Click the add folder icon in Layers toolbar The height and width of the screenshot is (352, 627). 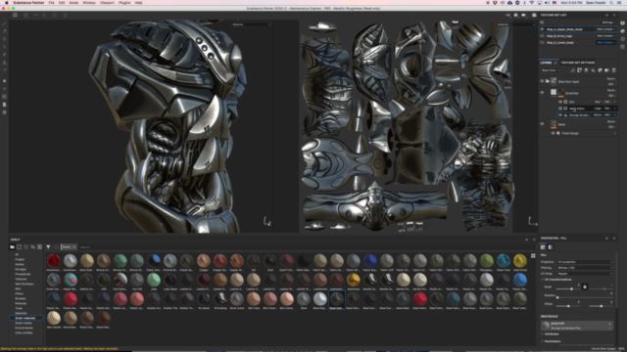(607, 70)
